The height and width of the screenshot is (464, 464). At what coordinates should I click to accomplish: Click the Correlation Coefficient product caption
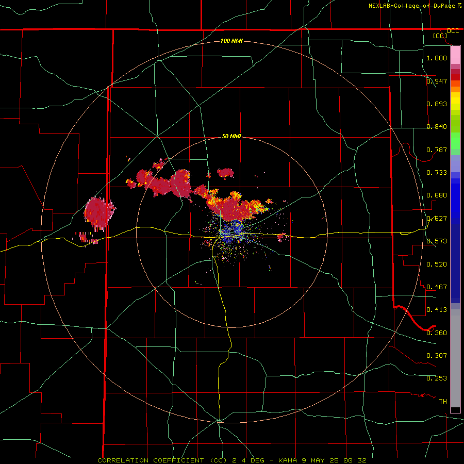(231, 460)
